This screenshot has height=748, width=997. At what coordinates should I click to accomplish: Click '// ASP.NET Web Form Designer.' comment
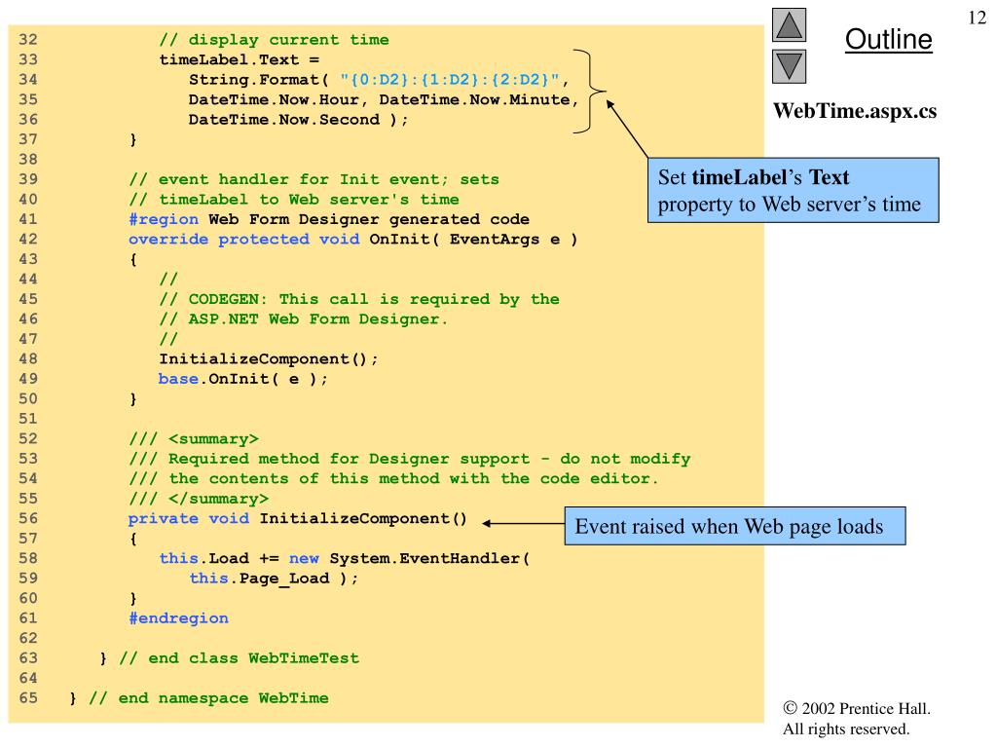tap(304, 319)
